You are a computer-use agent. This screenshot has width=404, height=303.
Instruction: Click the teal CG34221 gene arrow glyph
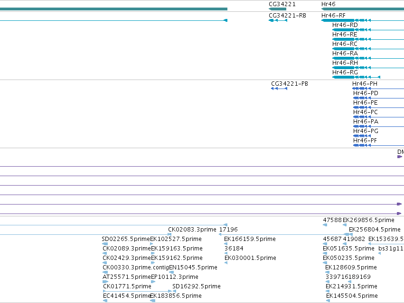pos(277,9)
